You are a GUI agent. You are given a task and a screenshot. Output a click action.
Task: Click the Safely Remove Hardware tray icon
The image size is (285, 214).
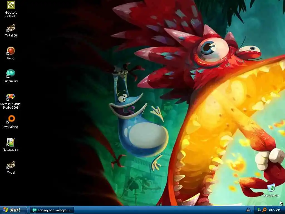[259, 210]
